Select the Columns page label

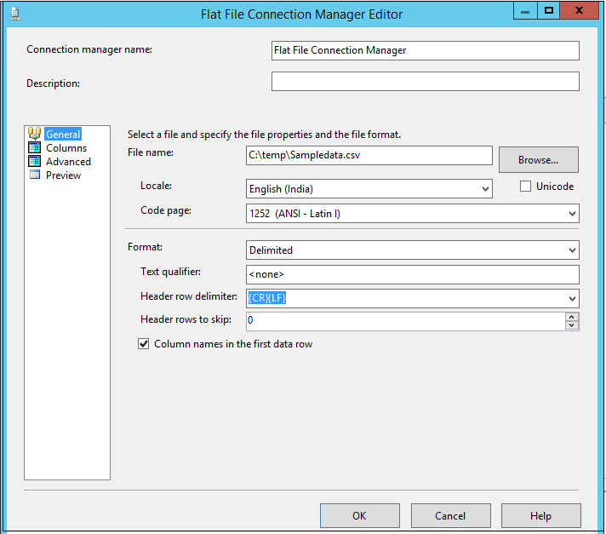tap(66, 148)
